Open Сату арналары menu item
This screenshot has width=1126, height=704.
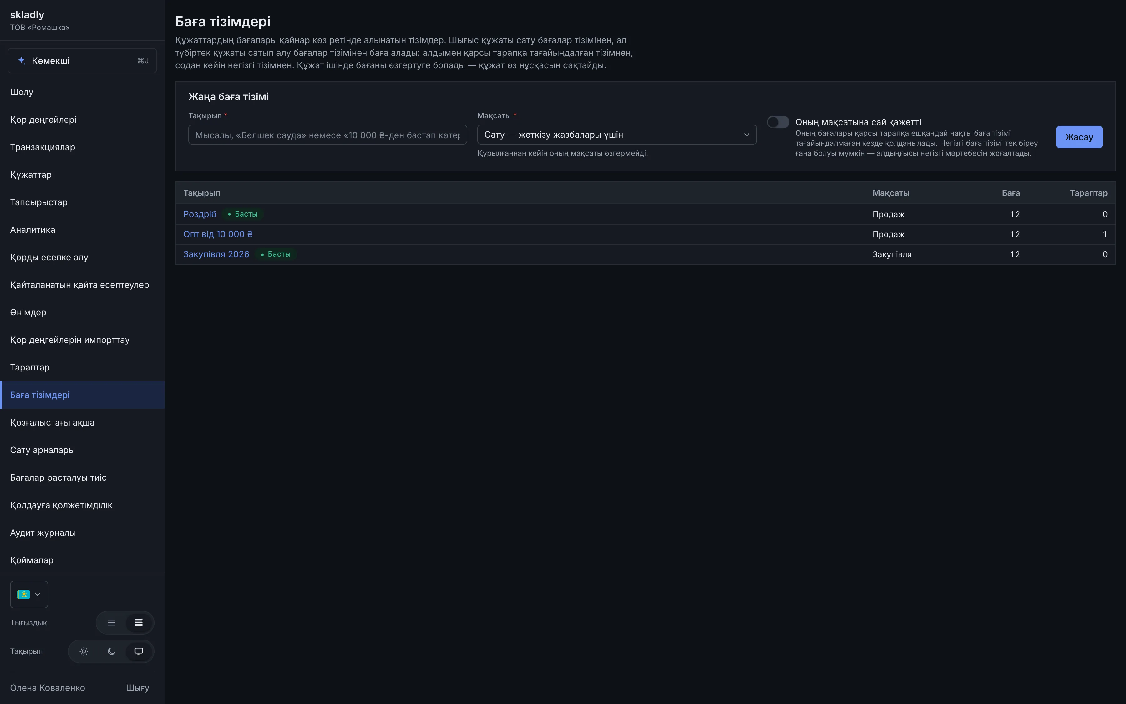coord(82,450)
